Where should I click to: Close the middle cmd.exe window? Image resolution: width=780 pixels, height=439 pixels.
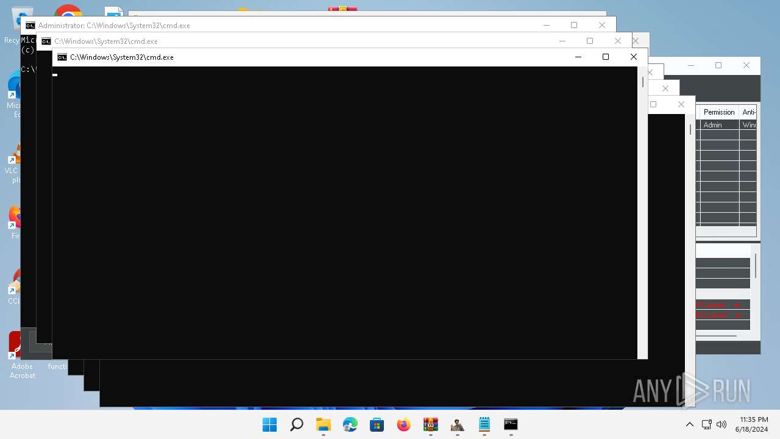tap(618, 41)
